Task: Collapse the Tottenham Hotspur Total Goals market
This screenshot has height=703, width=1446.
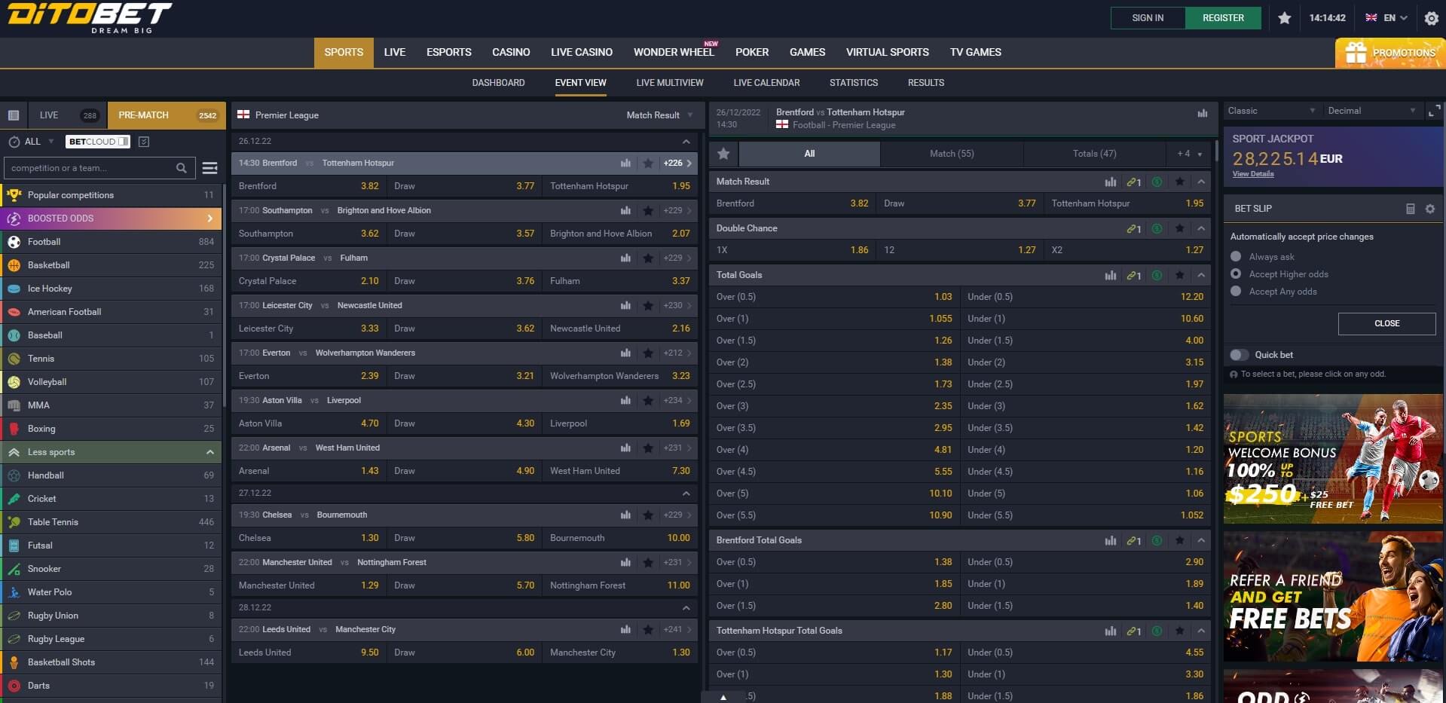Action: pyautogui.click(x=1201, y=631)
